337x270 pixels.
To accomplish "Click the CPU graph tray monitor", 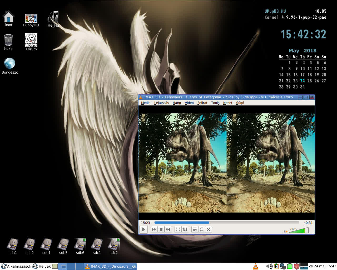I will click(x=304, y=266).
